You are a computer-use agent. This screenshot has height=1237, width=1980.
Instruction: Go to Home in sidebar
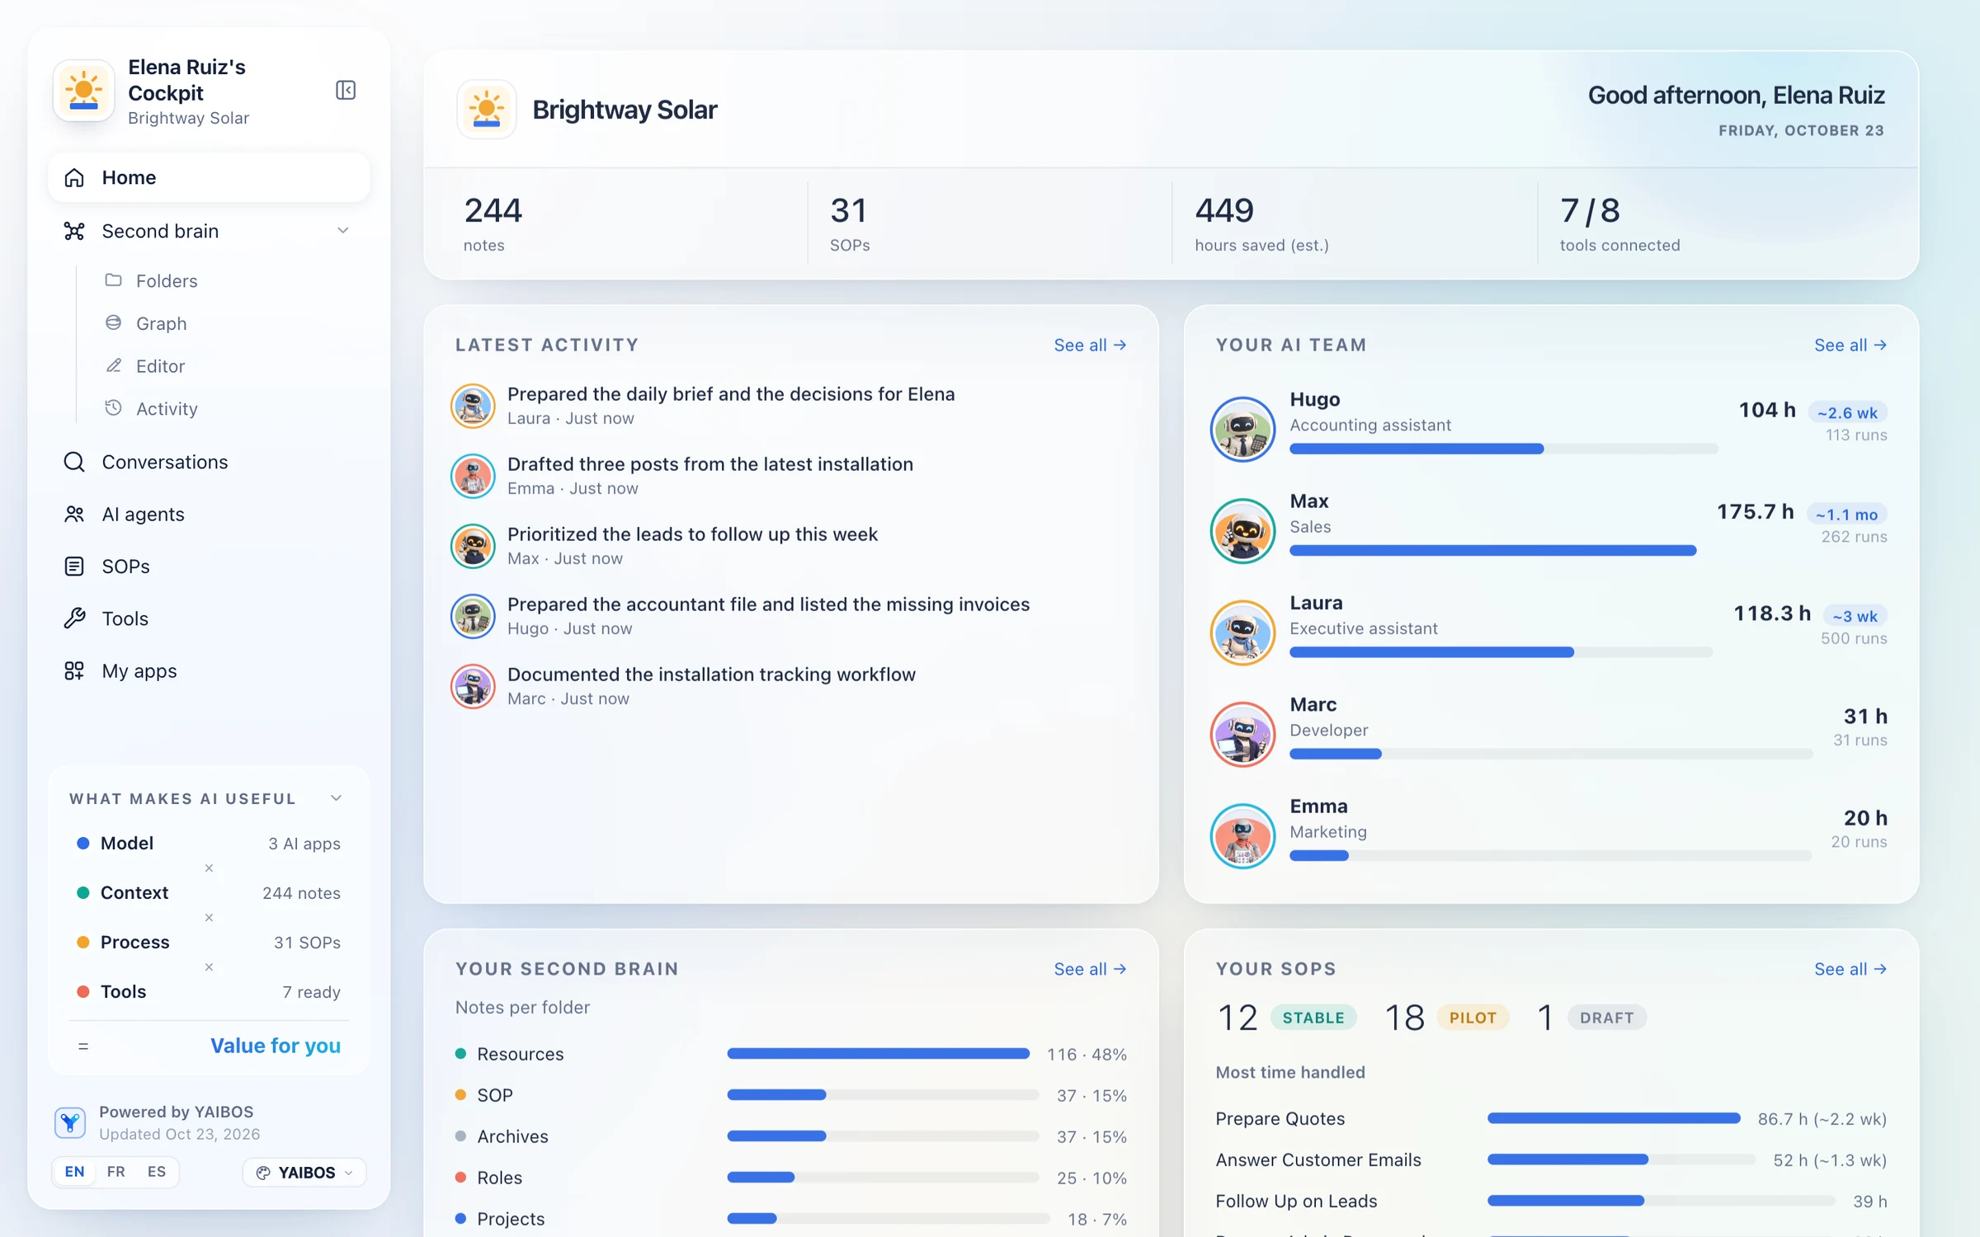tap(209, 177)
